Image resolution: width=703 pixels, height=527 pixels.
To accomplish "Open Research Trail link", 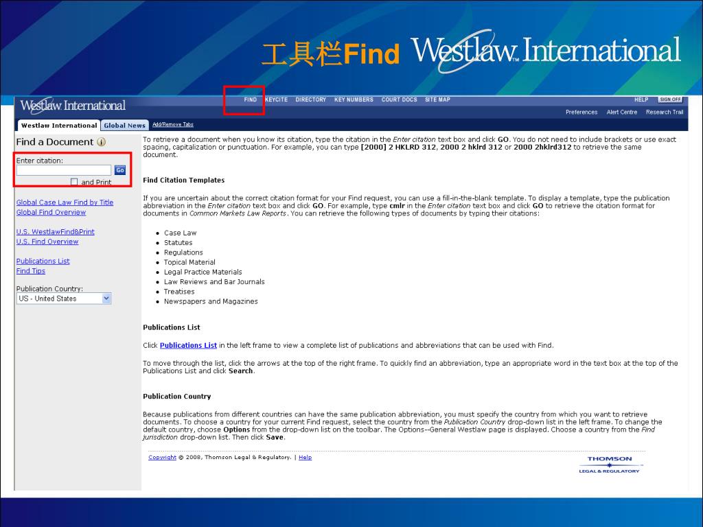I will click(665, 112).
